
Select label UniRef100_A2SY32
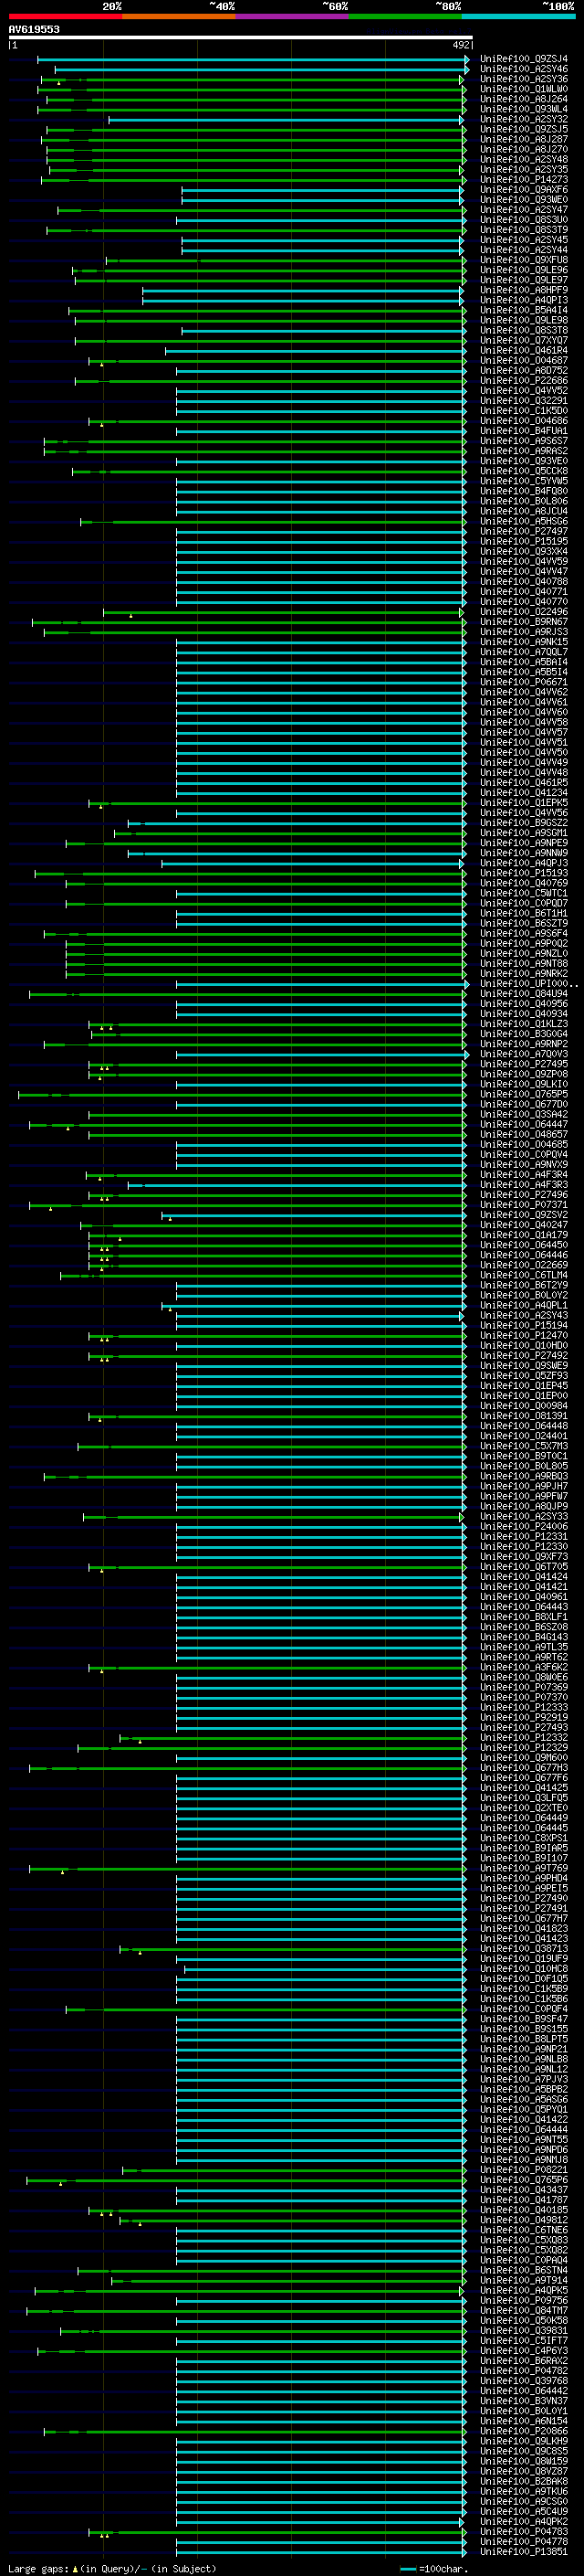[523, 119]
